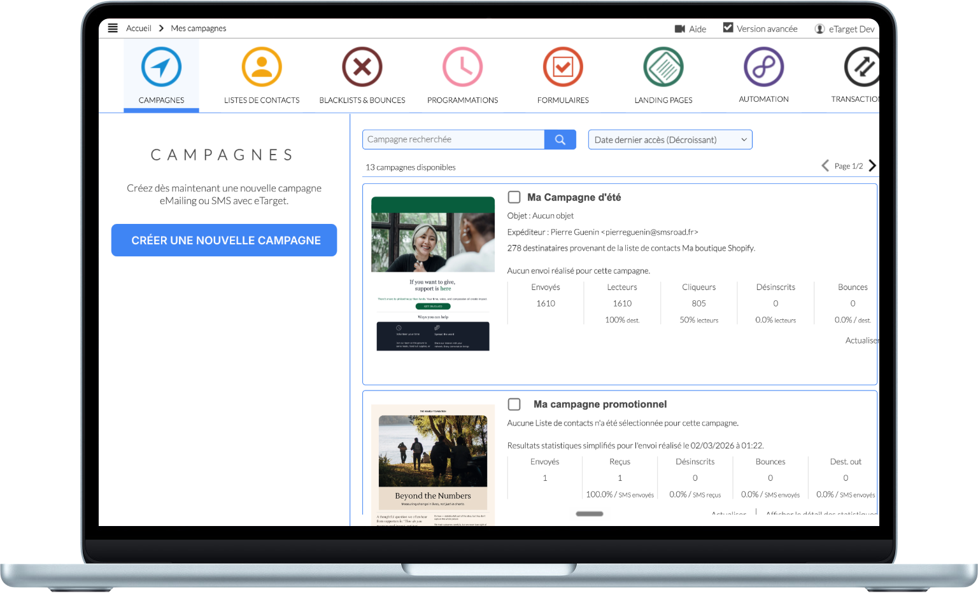Click the hamburger menu icon

(113, 28)
